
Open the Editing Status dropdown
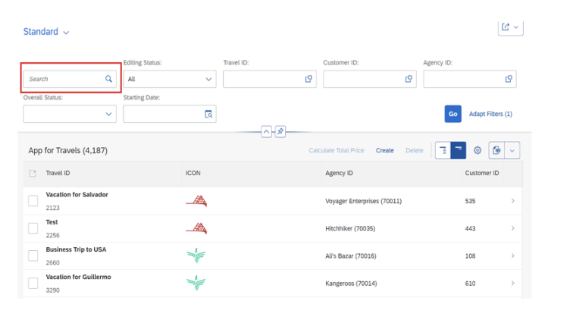pos(170,79)
